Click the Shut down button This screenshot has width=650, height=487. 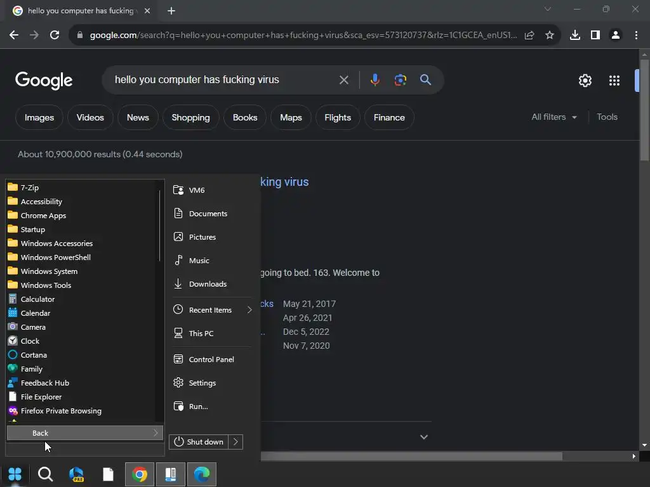click(199, 442)
